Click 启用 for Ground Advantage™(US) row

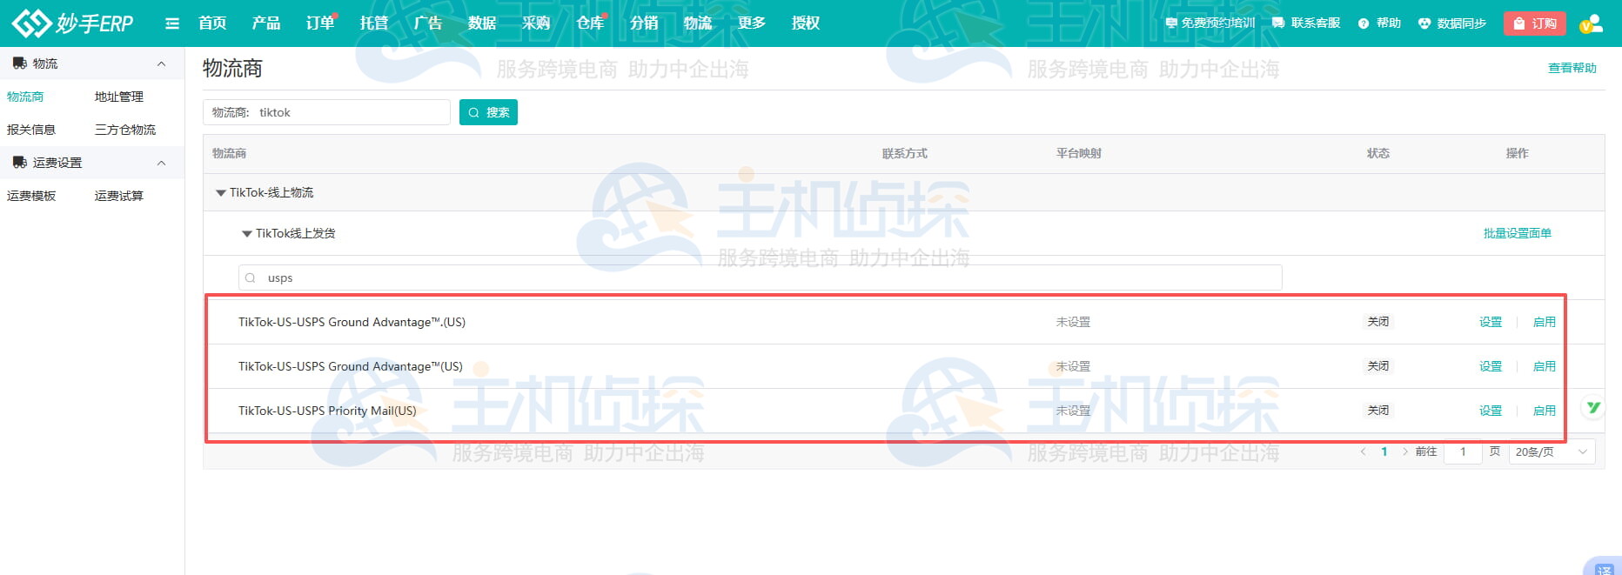click(x=1545, y=366)
